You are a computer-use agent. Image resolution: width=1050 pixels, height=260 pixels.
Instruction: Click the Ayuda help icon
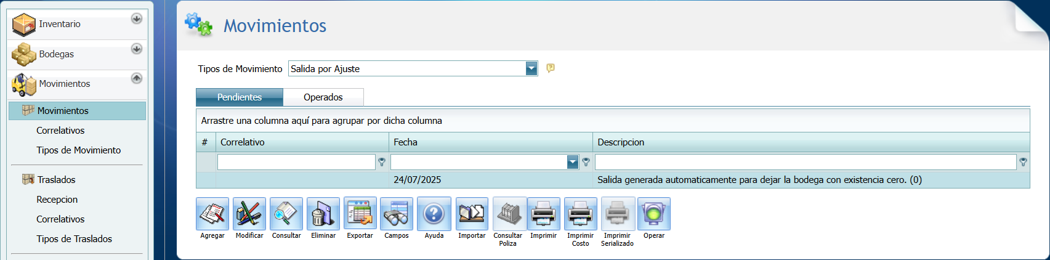tap(434, 214)
